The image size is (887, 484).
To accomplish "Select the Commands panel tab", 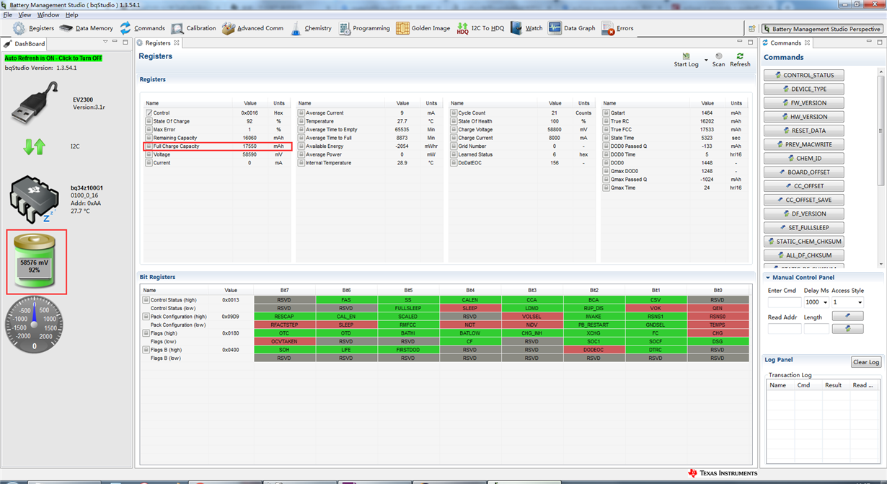I will [786, 43].
